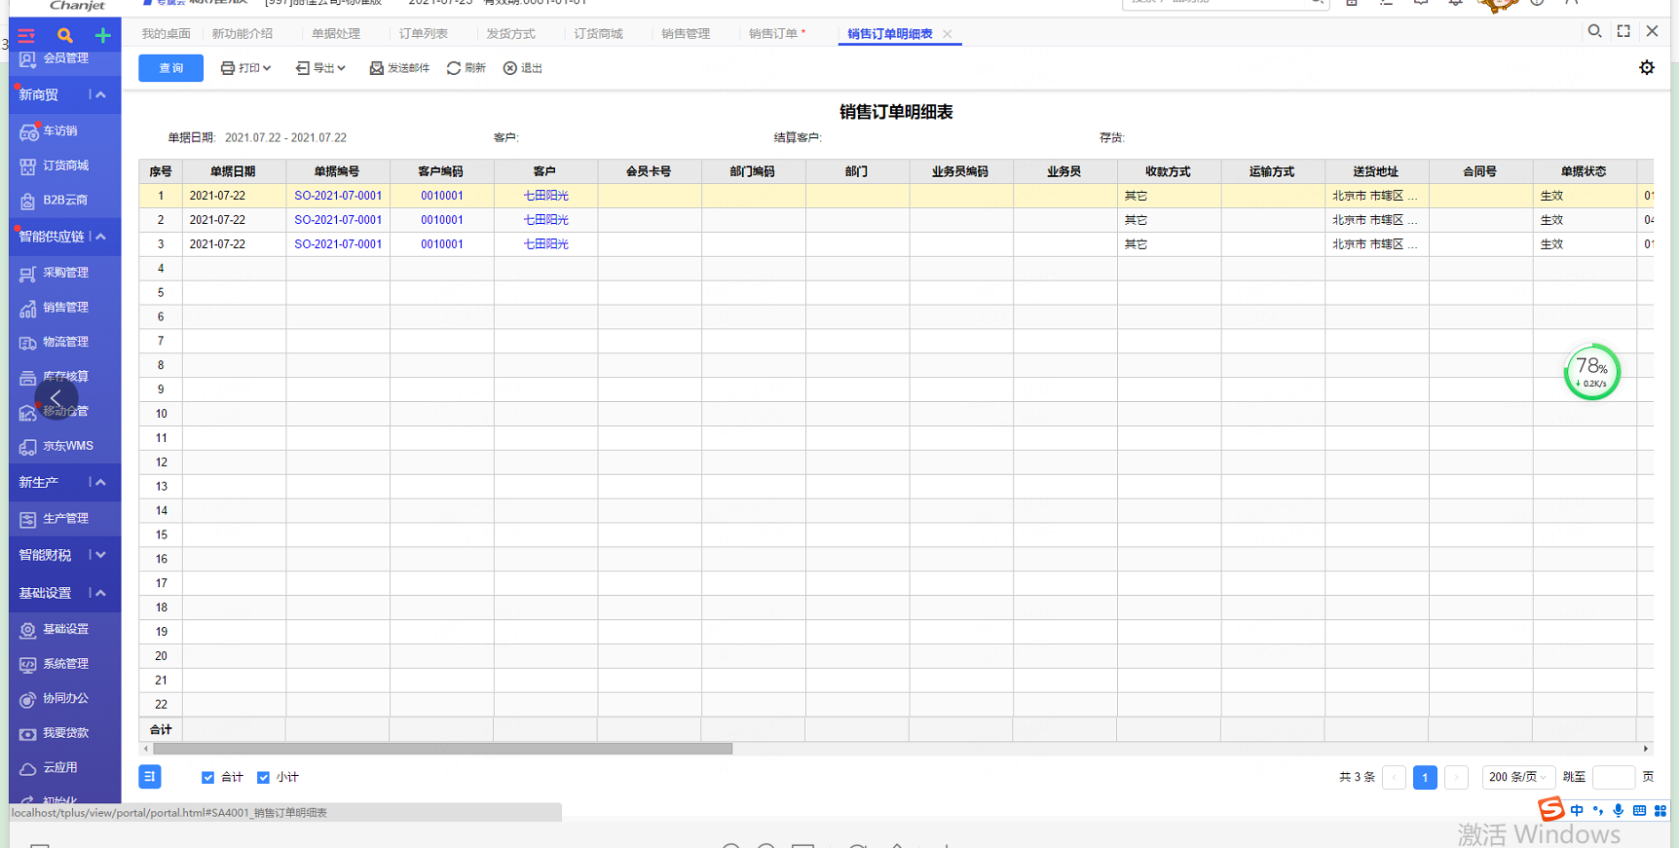Screen dimensions: 1679x848
Task: Click the previous page arrow
Action: pyautogui.click(x=1395, y=777)
